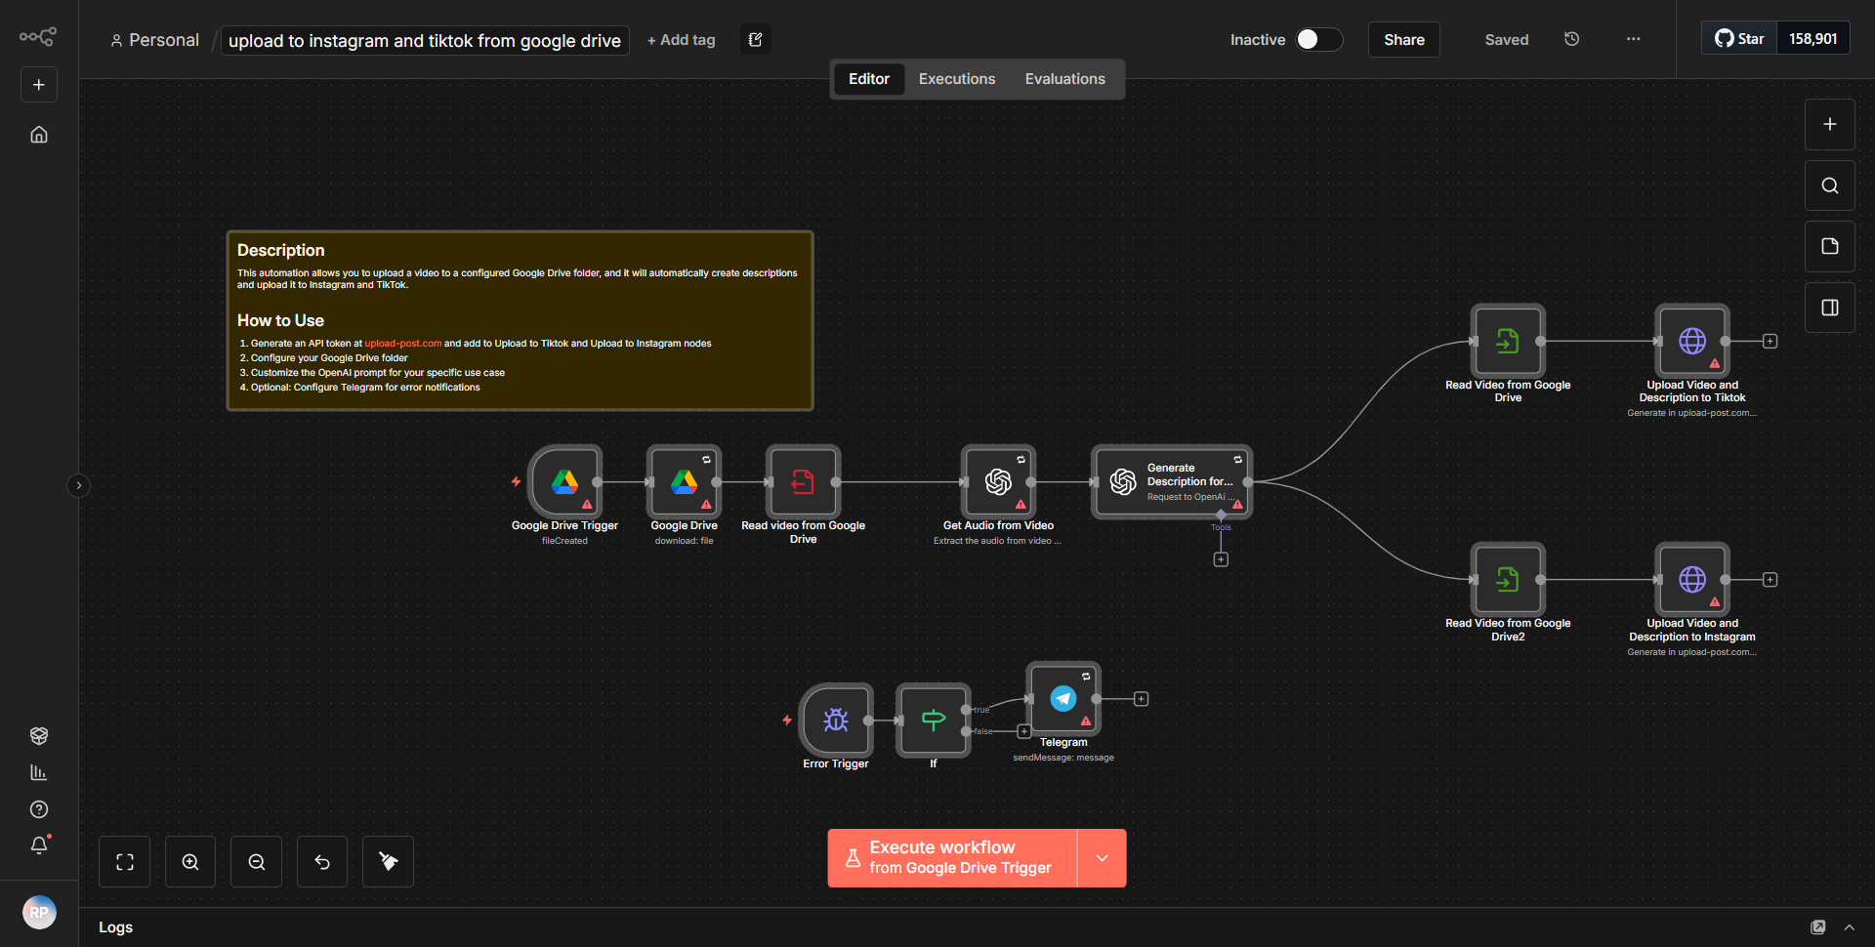Select the Read Video from Google Drive2 node
Screen dimensions: 1875x947
pyautogui.click(x=1508, y=579)
